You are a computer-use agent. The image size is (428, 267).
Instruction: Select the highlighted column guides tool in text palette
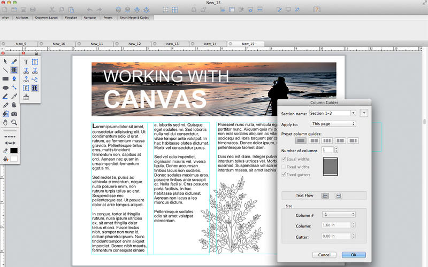coord(35,88)
